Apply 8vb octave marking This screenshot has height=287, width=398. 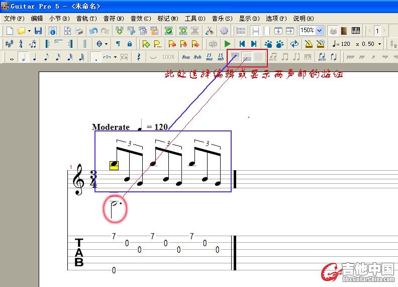tap(197, 57)
